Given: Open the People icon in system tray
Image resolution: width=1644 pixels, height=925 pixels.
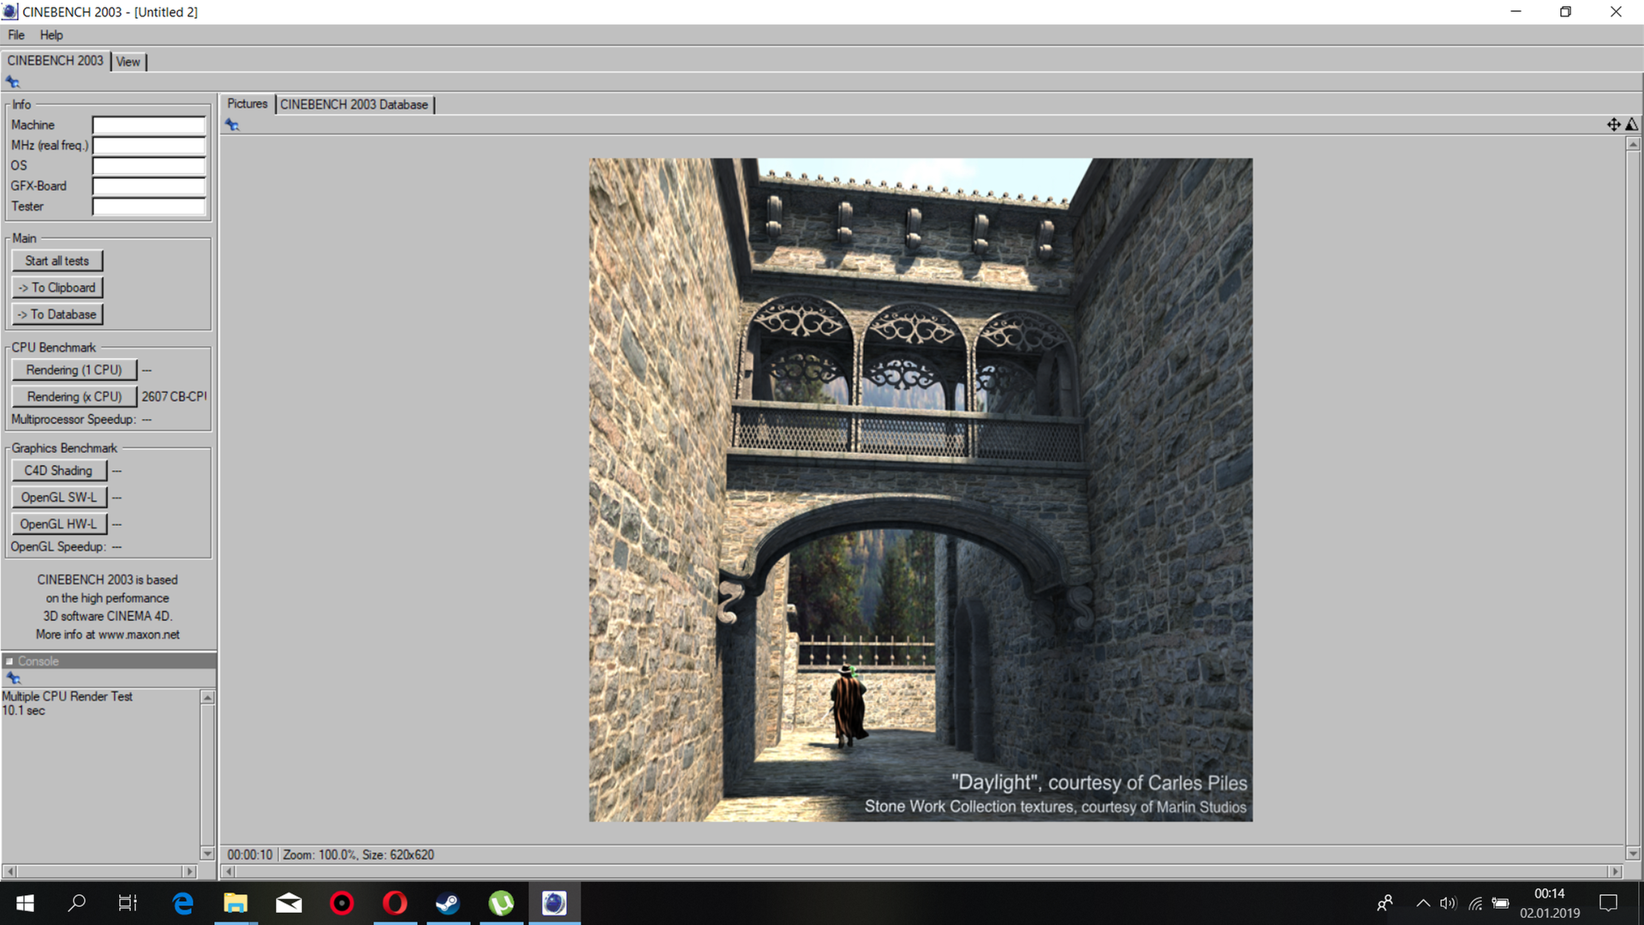Looking at the screenshot, I should 1385,904.
